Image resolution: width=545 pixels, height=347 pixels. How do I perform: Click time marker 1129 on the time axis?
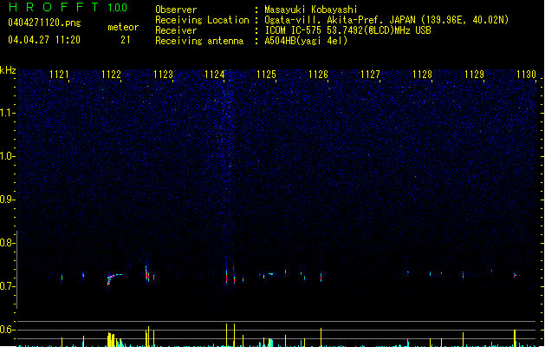tap(474, 75)
